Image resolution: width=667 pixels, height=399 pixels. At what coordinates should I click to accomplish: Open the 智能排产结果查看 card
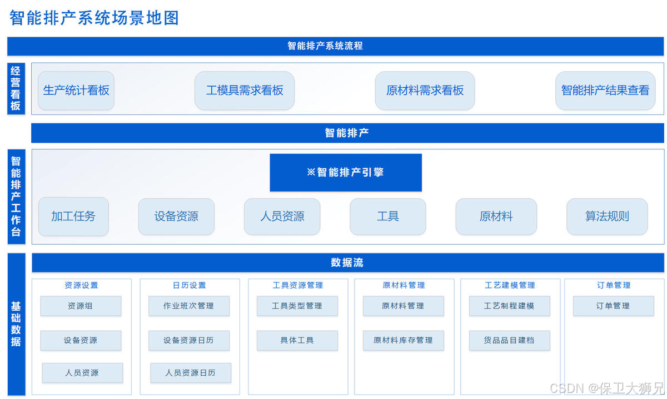coord(605,90)
